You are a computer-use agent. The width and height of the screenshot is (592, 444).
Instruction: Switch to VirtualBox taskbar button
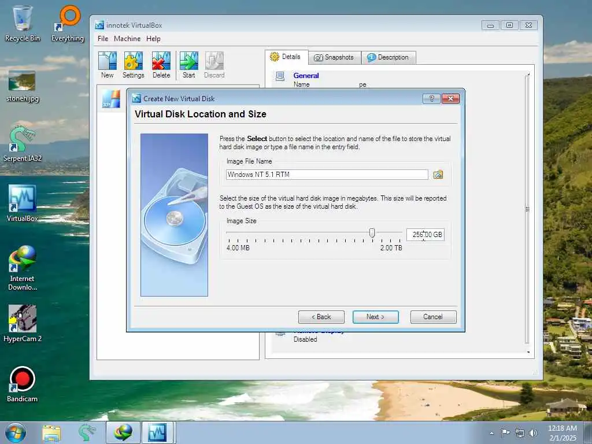click(x=157, y=432)
